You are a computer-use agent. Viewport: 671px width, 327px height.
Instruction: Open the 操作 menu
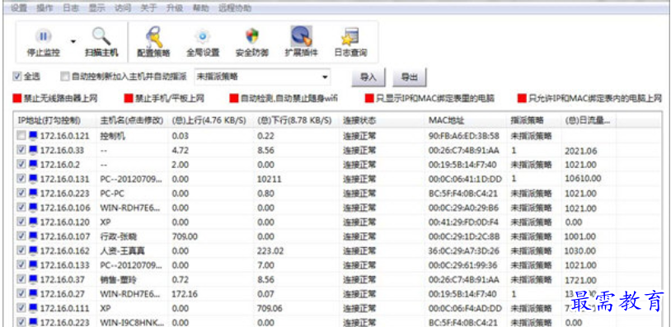pos(45,8)
